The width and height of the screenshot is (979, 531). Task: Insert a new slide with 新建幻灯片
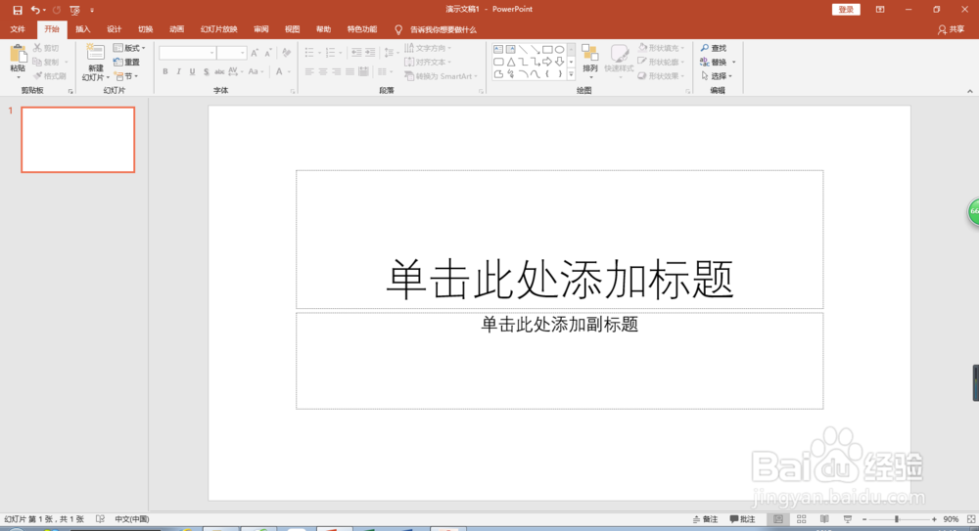[96, 63]
